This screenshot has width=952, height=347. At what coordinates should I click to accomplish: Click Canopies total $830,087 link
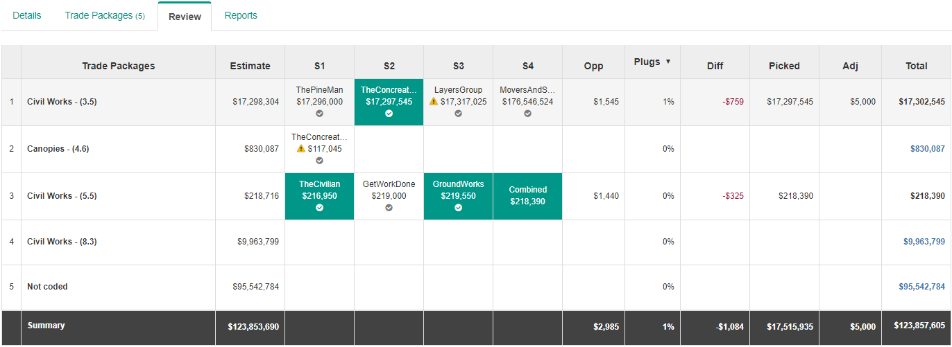927,149
